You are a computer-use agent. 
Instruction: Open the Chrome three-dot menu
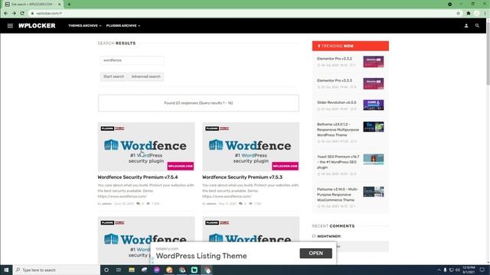click(x=485, y=14)
